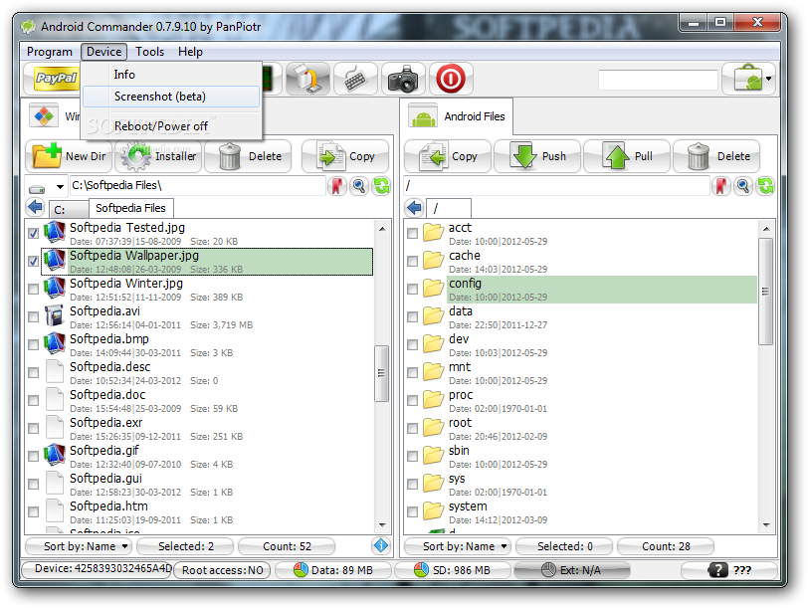Viewport: 808px width, 608px height.
Task: Click the Push button
Action: [537, 156]
